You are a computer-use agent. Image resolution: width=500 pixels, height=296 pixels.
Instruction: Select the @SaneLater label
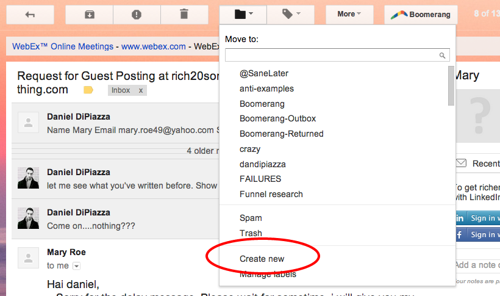(x=263, y=73)
